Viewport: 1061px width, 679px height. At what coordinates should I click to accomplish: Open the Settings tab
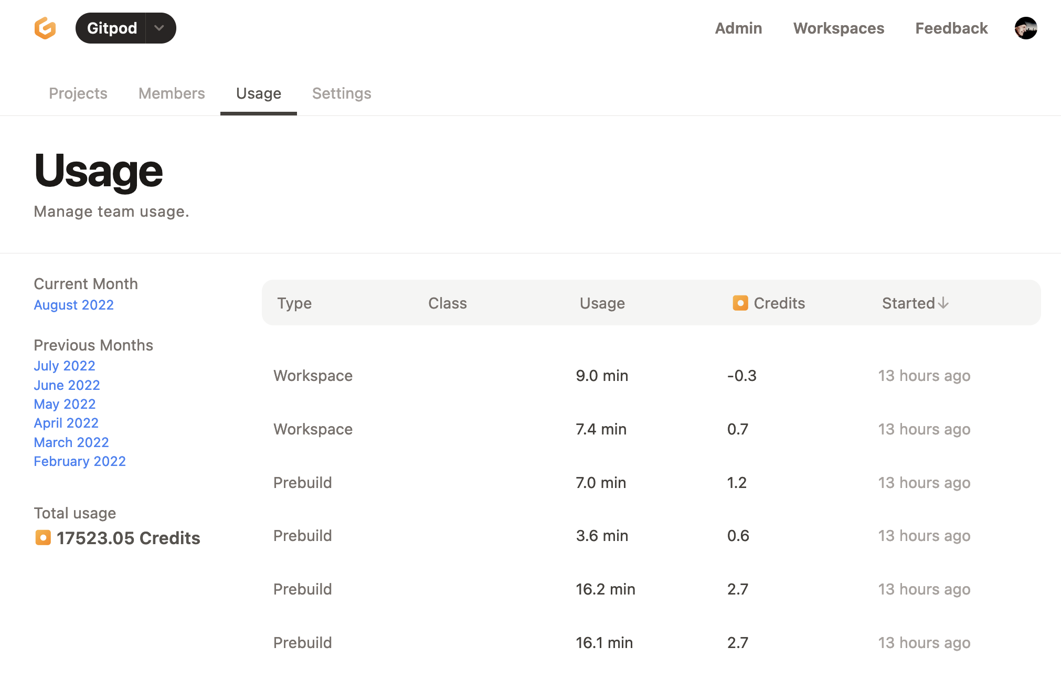coord(342,93)
